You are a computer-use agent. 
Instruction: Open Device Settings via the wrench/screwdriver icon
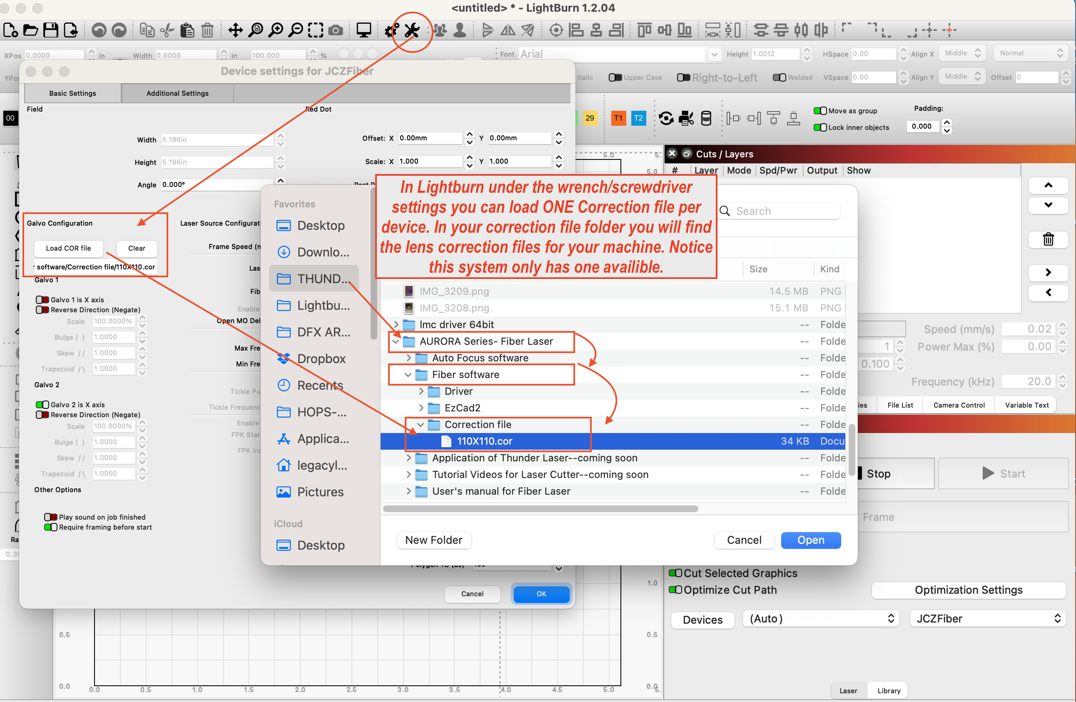coord(411,30)
